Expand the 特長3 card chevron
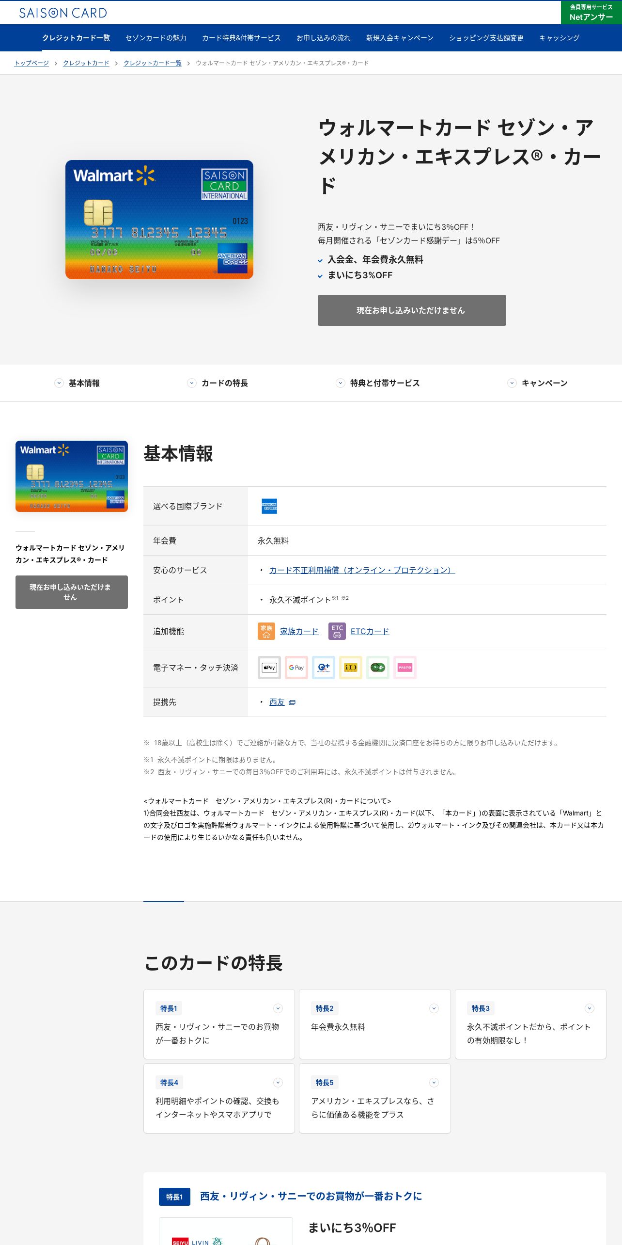This screenshot has height=1245, width=622. click(590, 1008)
